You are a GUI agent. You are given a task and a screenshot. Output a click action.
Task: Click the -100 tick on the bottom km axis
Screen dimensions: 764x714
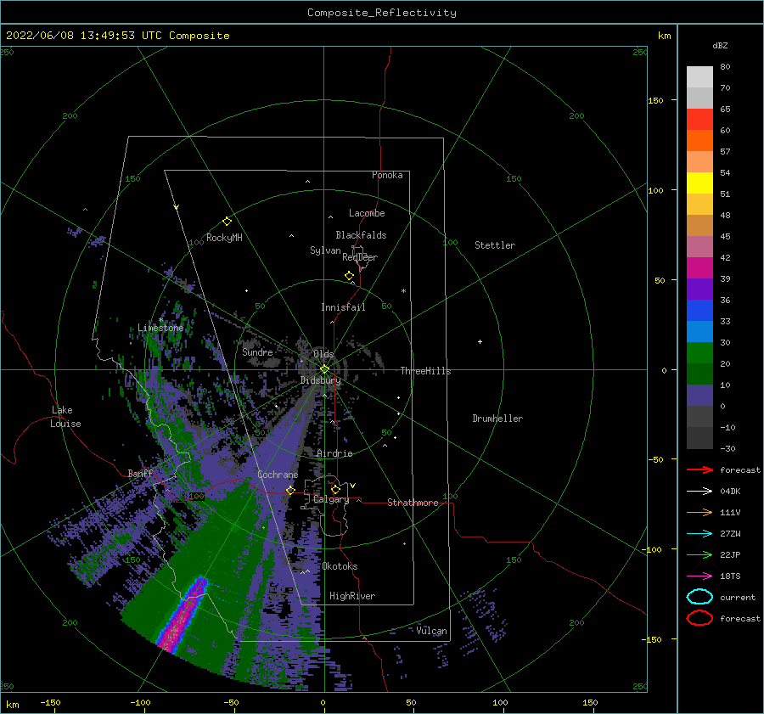tap(140, 702)
